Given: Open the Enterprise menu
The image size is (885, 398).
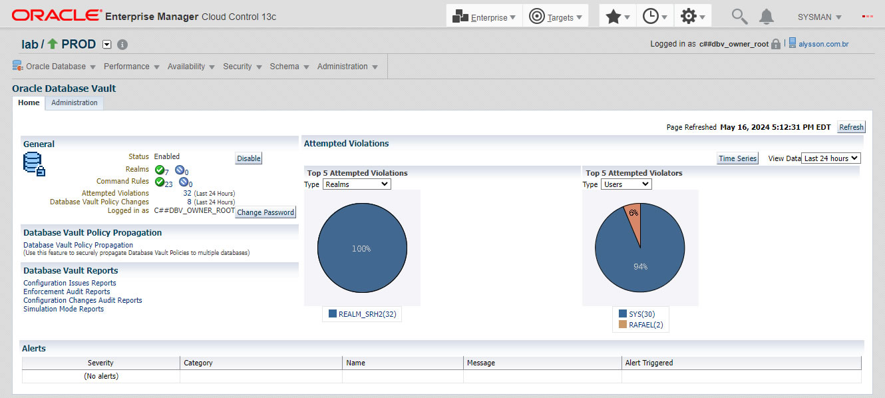Looking at the screenshot, I should (x=484, y=17).
